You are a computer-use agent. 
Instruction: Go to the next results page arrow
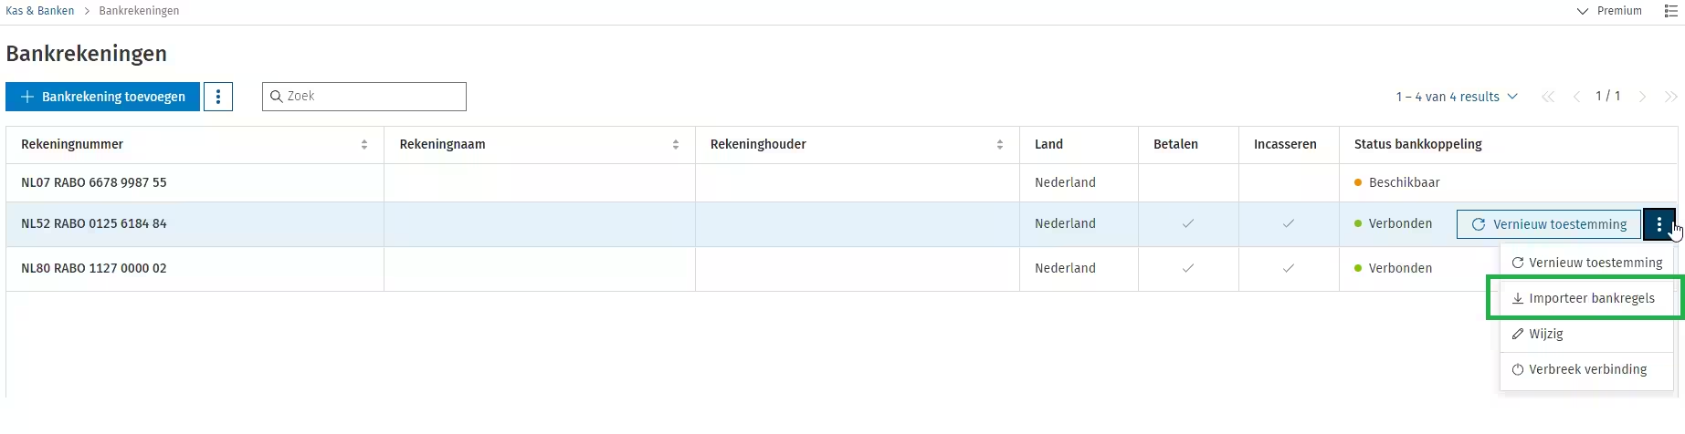(x=1642, y=97)
